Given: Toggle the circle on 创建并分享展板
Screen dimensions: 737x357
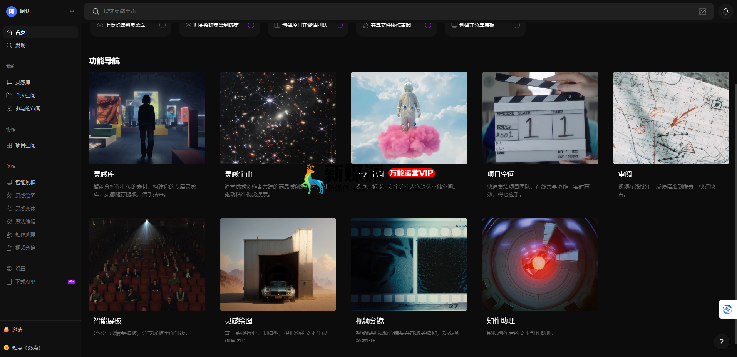Looking at the screenshot, I should pyautogui.click(x=517, y=25).
